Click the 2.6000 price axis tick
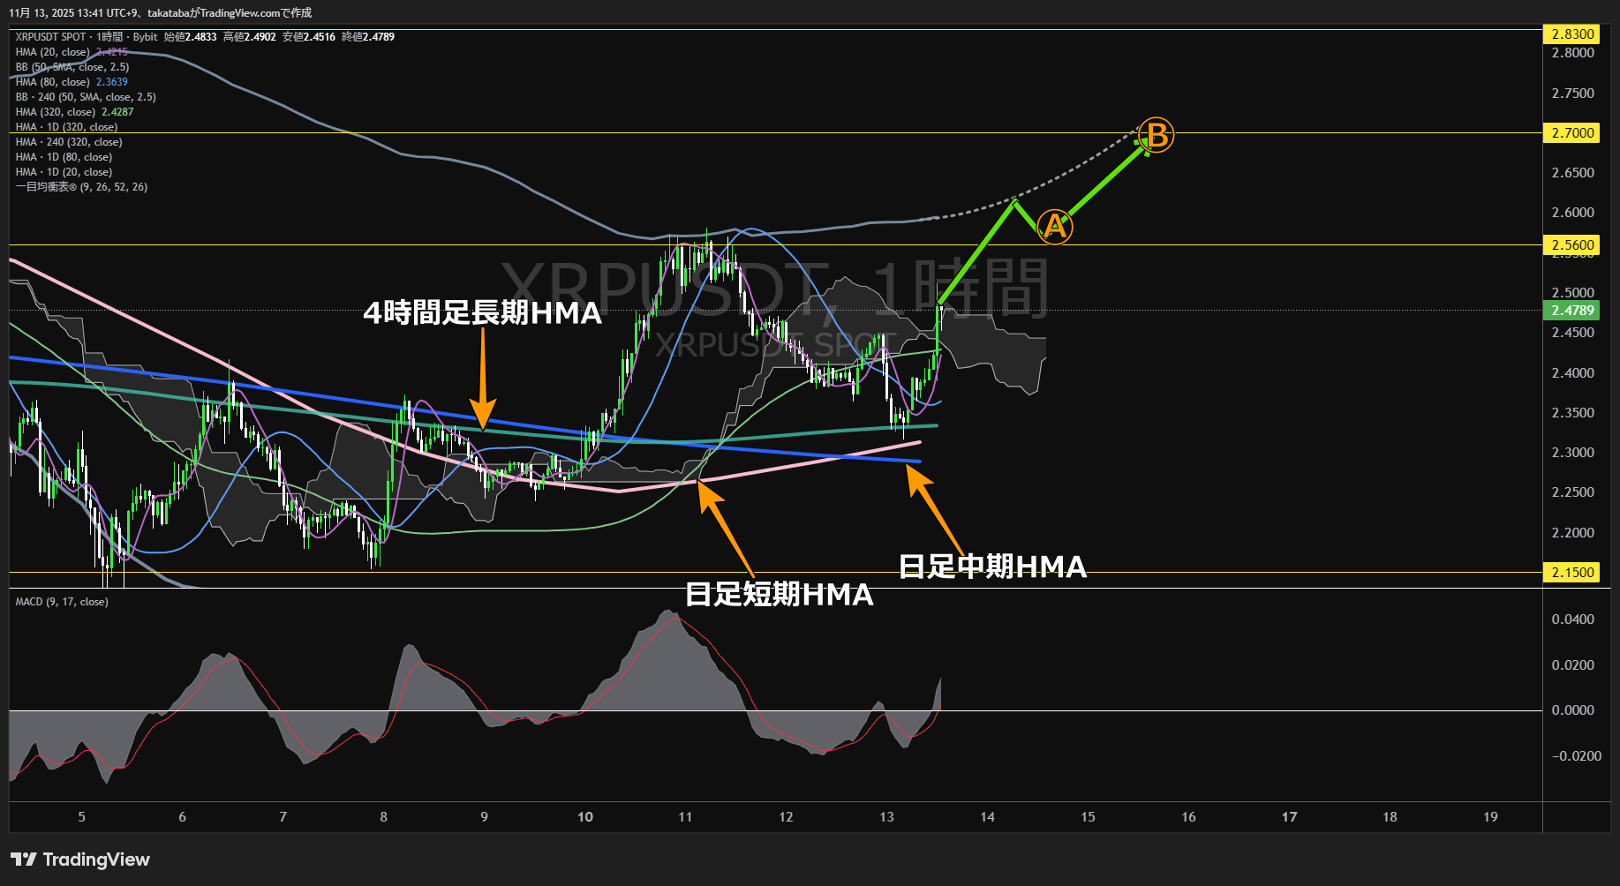 pyautogui.click(x=1573, y=212)
